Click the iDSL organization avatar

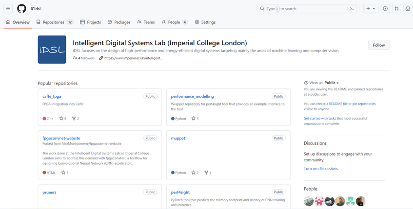52,50
